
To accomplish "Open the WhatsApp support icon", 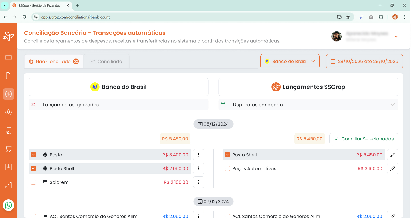I will [x=9, y=205].
